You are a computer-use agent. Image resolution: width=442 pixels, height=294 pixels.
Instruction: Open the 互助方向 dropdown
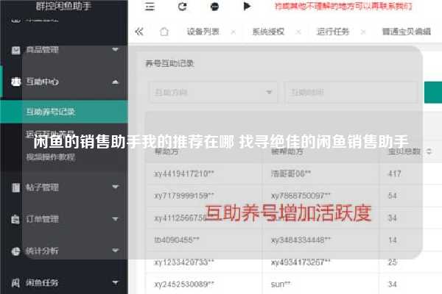coord(213,93)
